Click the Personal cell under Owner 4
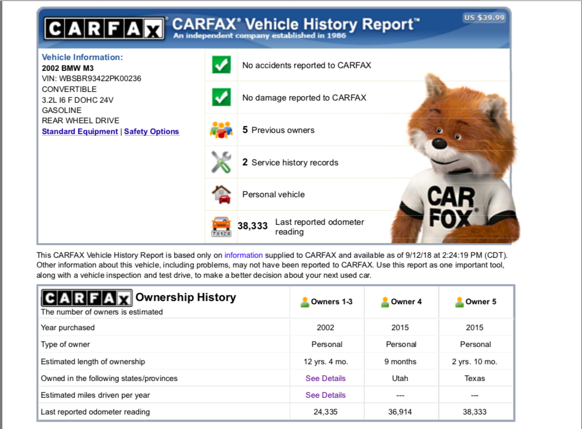This screenshot has width=582, height=429. click(x=401, y=344)
